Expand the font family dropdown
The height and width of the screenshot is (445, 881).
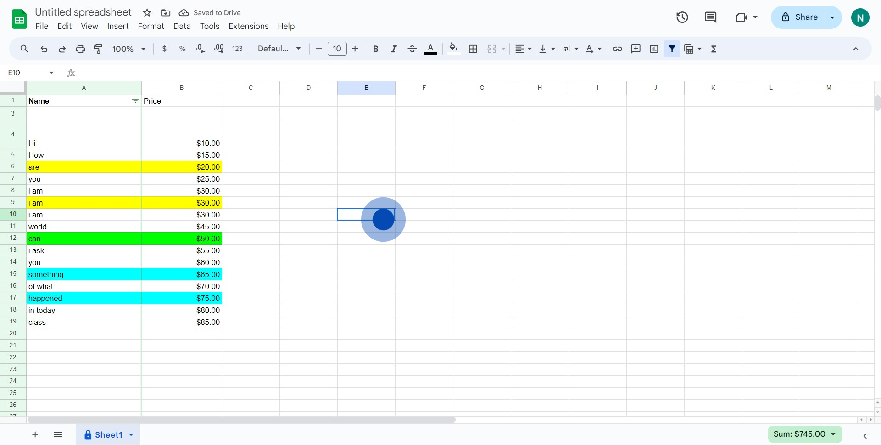279,49
